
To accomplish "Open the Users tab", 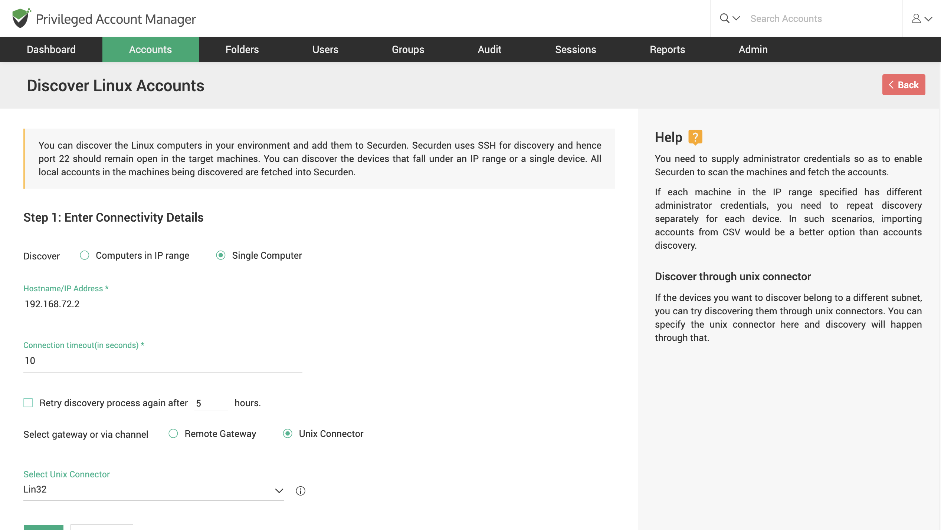I will coord(325,49).
